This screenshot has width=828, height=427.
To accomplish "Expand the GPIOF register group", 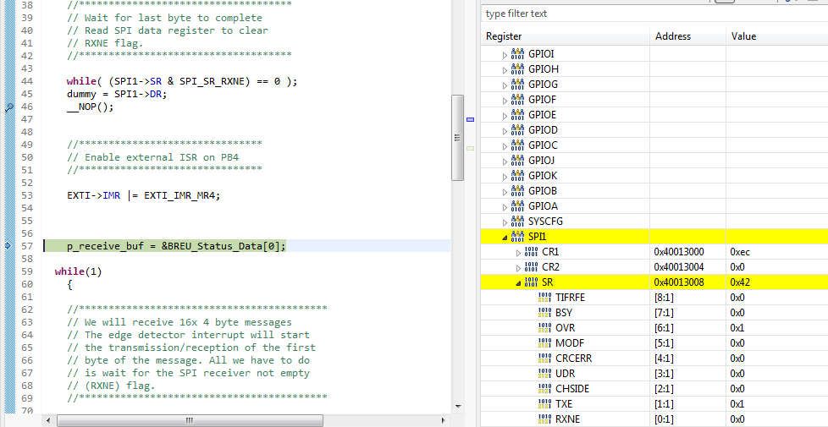I will (505, 101).
